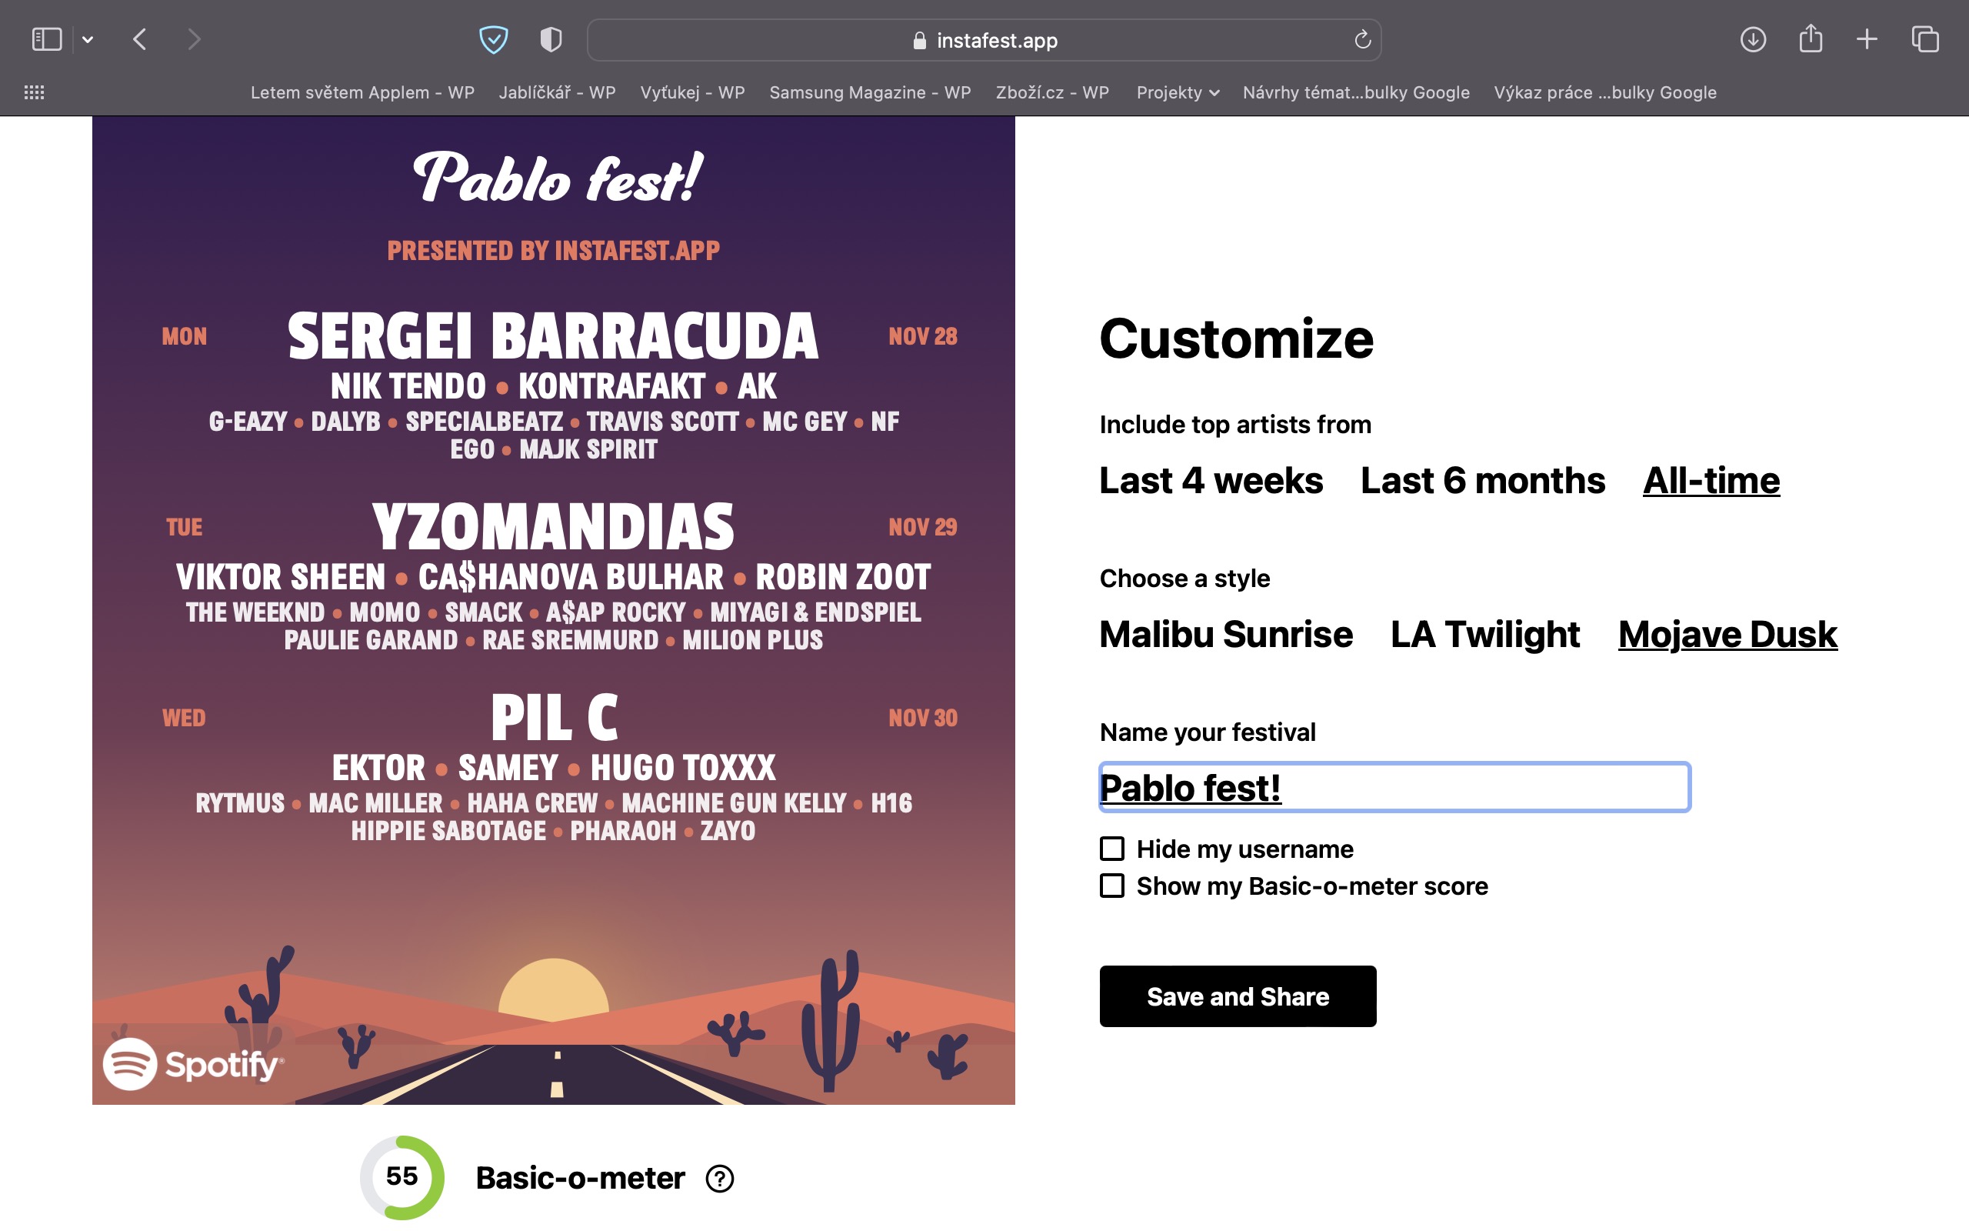Toggle the Safari sidebar icon
This screenshot has height=1231, width=1969.
(46, 39)
